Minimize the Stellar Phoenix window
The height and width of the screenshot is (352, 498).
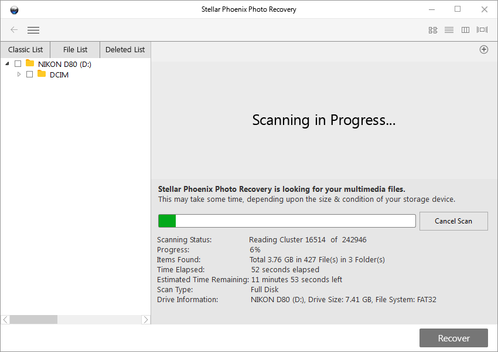pyautogui.click(x=432, y=9)
